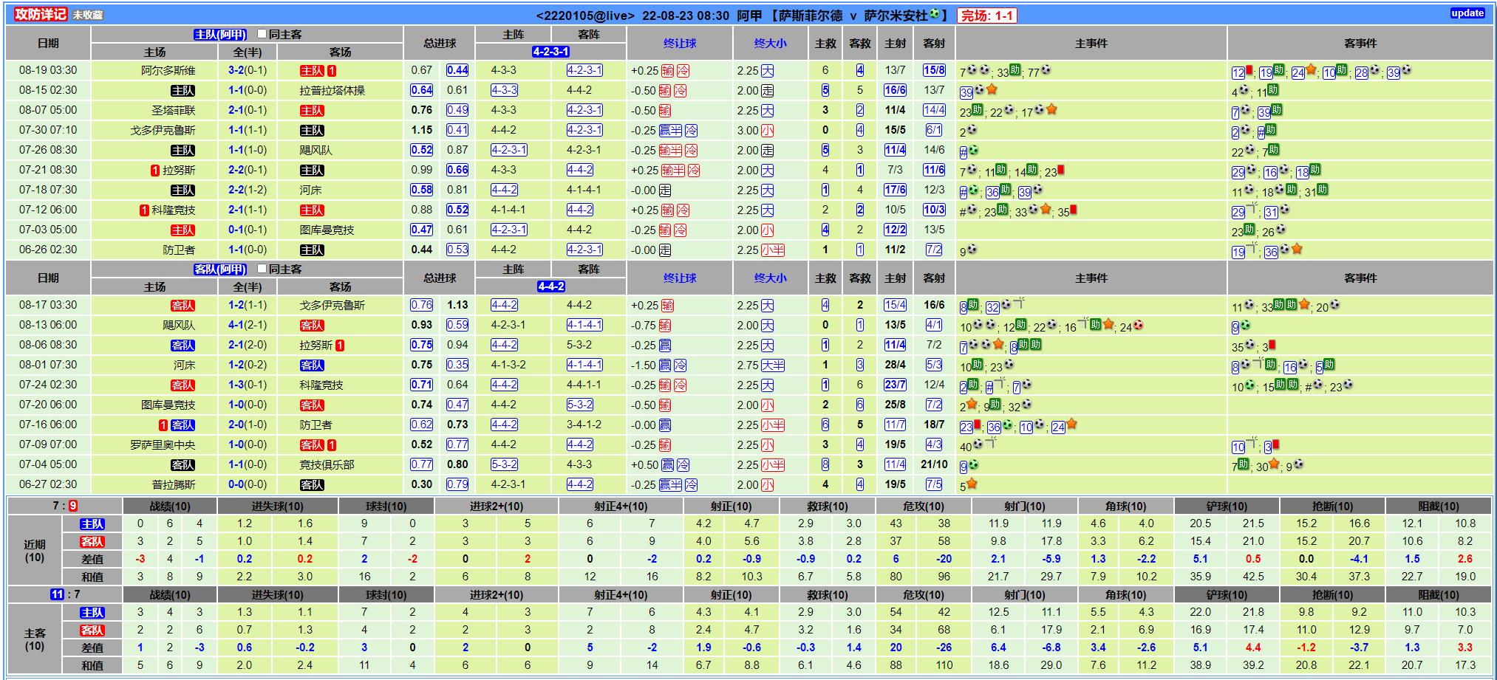
Task: Click the 冷 icon in the 08-19 03:30 row
Action: [x=683, y=71]
